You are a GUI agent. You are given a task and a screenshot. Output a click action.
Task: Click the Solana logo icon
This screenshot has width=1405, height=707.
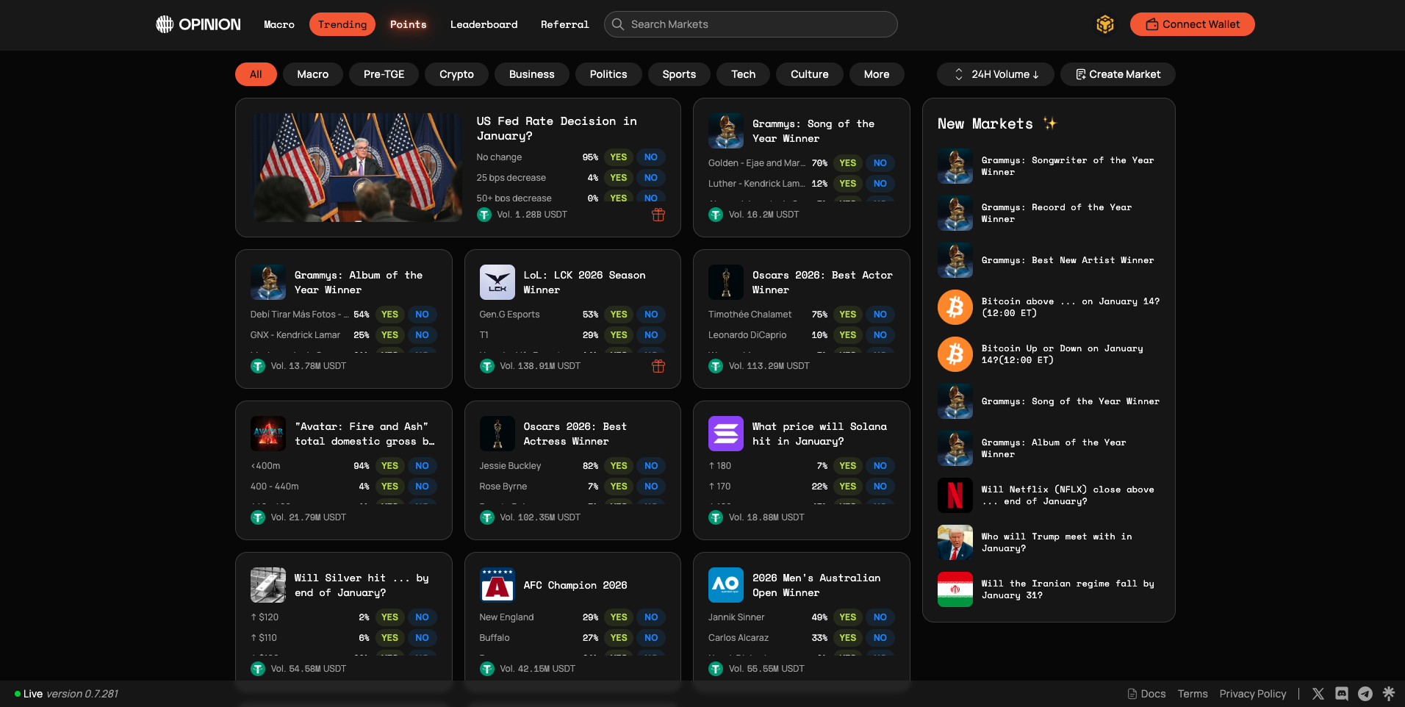[x=726, y=434]
